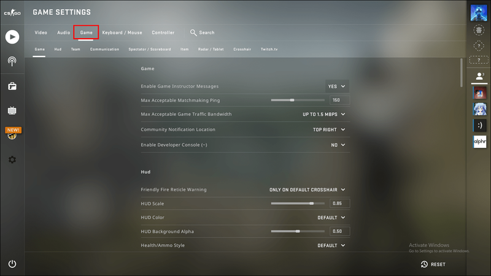Switch to the Audio settings tab
This screenshot has width=491, height=276.
coord(64,33)
